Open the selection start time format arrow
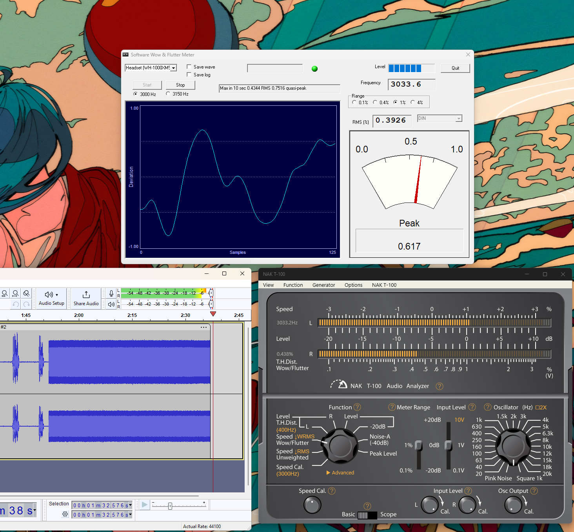Screen dimensions: 574x532 click(130, 505)
